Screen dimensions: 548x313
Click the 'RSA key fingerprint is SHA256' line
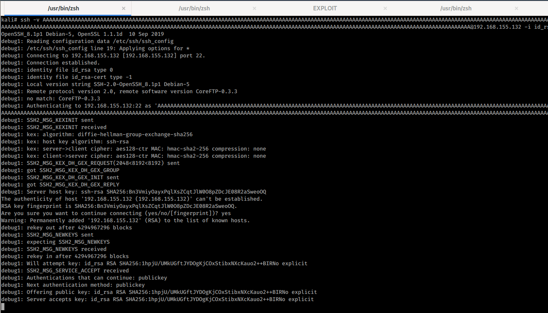tap(119, 206)
